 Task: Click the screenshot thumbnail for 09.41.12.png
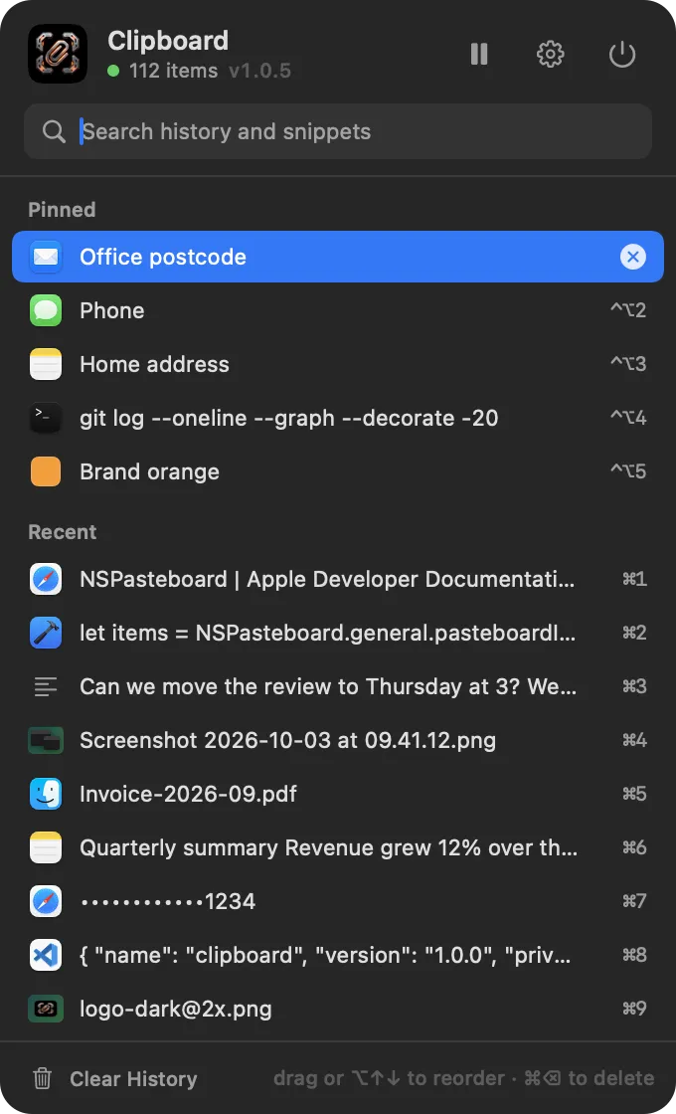(46, 740)
